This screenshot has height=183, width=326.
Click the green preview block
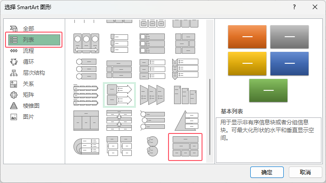pos(269,90)
